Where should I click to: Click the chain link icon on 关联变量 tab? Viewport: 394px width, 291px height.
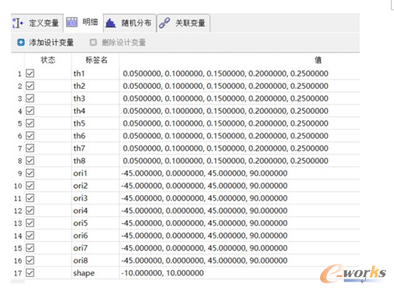(165, 23)
